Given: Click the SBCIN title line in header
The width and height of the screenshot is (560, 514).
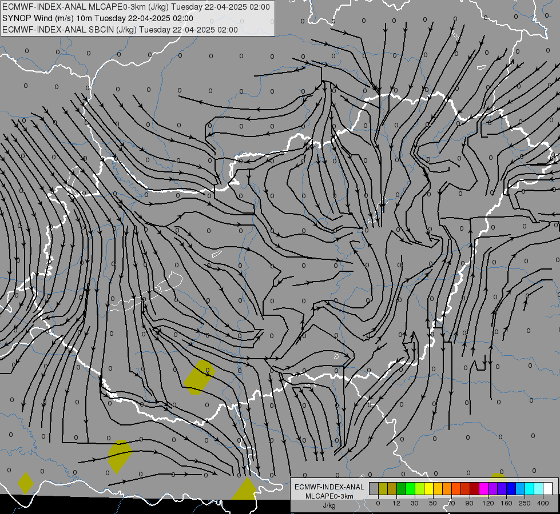Looking at the screenshot, I should (120, 30).
